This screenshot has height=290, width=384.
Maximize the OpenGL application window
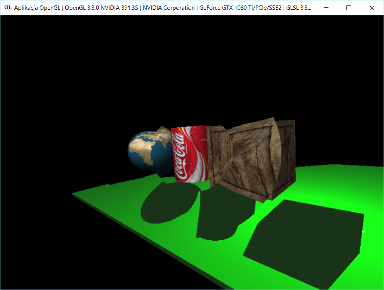pyautogui.click(x=349, y=8)
